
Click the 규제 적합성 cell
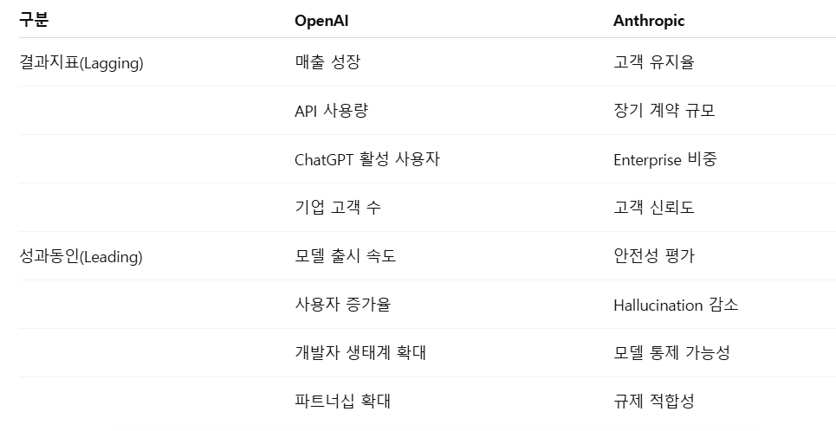click(654, 402)
